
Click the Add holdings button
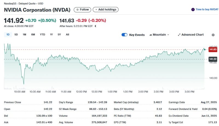tap(106, 10)
